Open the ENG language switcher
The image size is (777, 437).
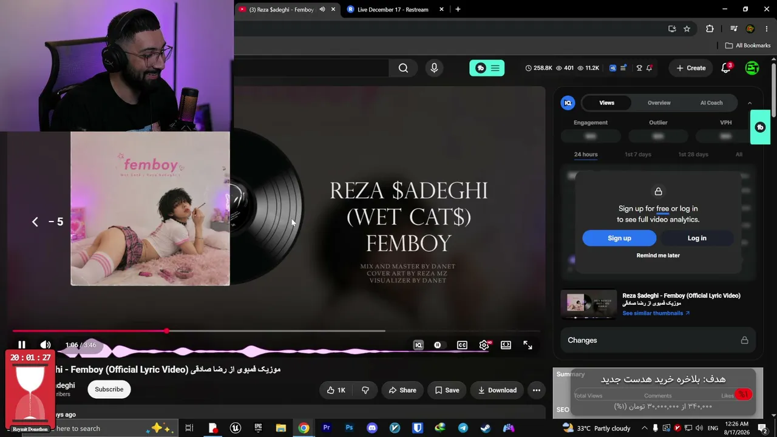[x=713, y=428]
